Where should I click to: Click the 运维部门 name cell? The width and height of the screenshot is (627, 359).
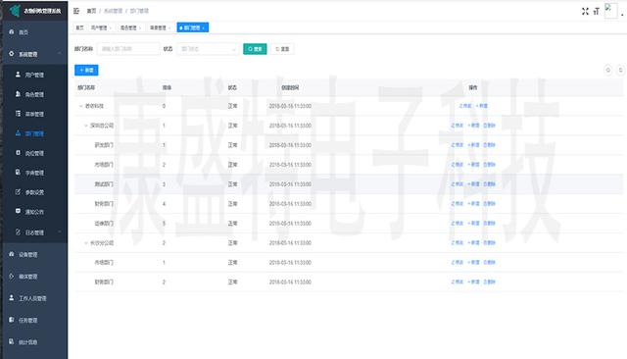[x=104, y=224]
